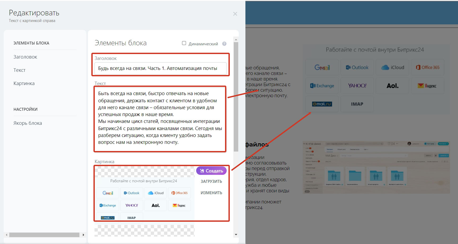Click the left arrow of sidebar horizontal scrollbar
This screenshot has height=244, width=458.
coord(6,235)
